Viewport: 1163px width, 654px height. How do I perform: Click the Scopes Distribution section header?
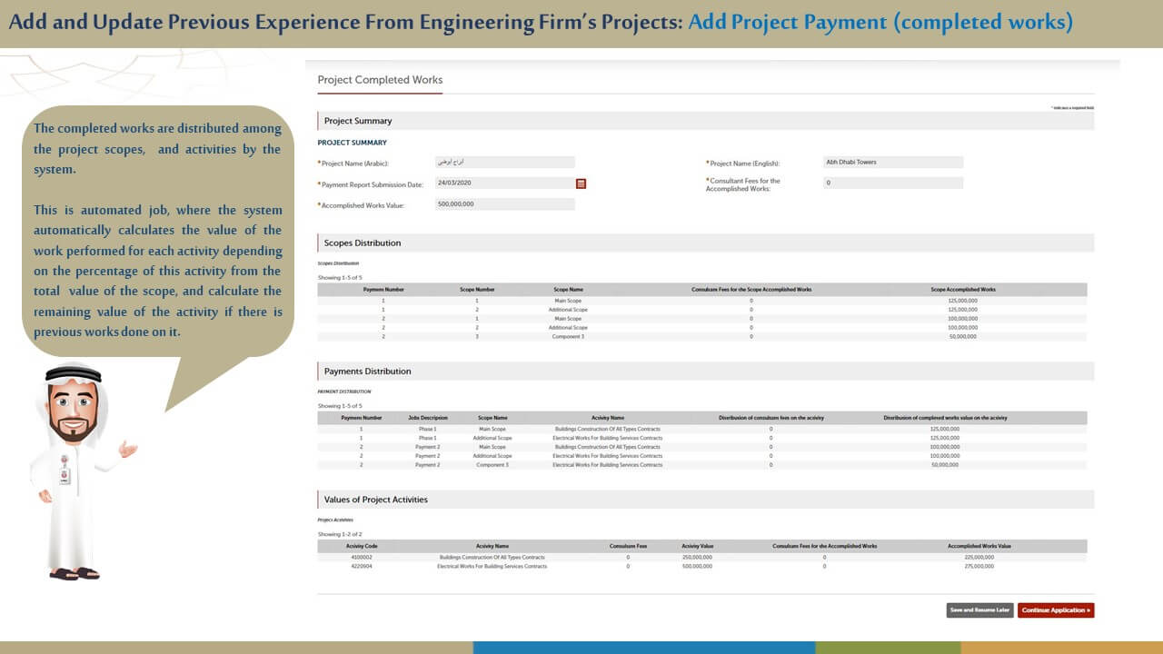[x=363, y=243]
